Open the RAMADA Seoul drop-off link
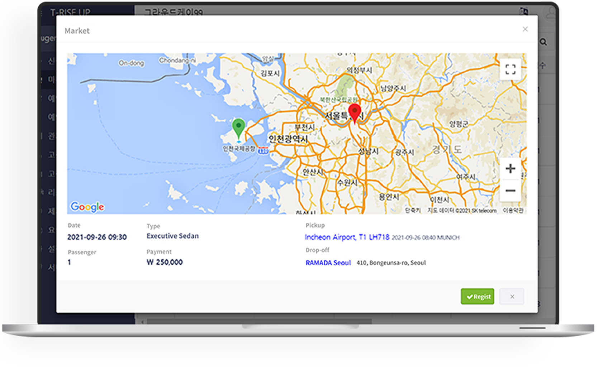603x371 pixels. [328, 262]
